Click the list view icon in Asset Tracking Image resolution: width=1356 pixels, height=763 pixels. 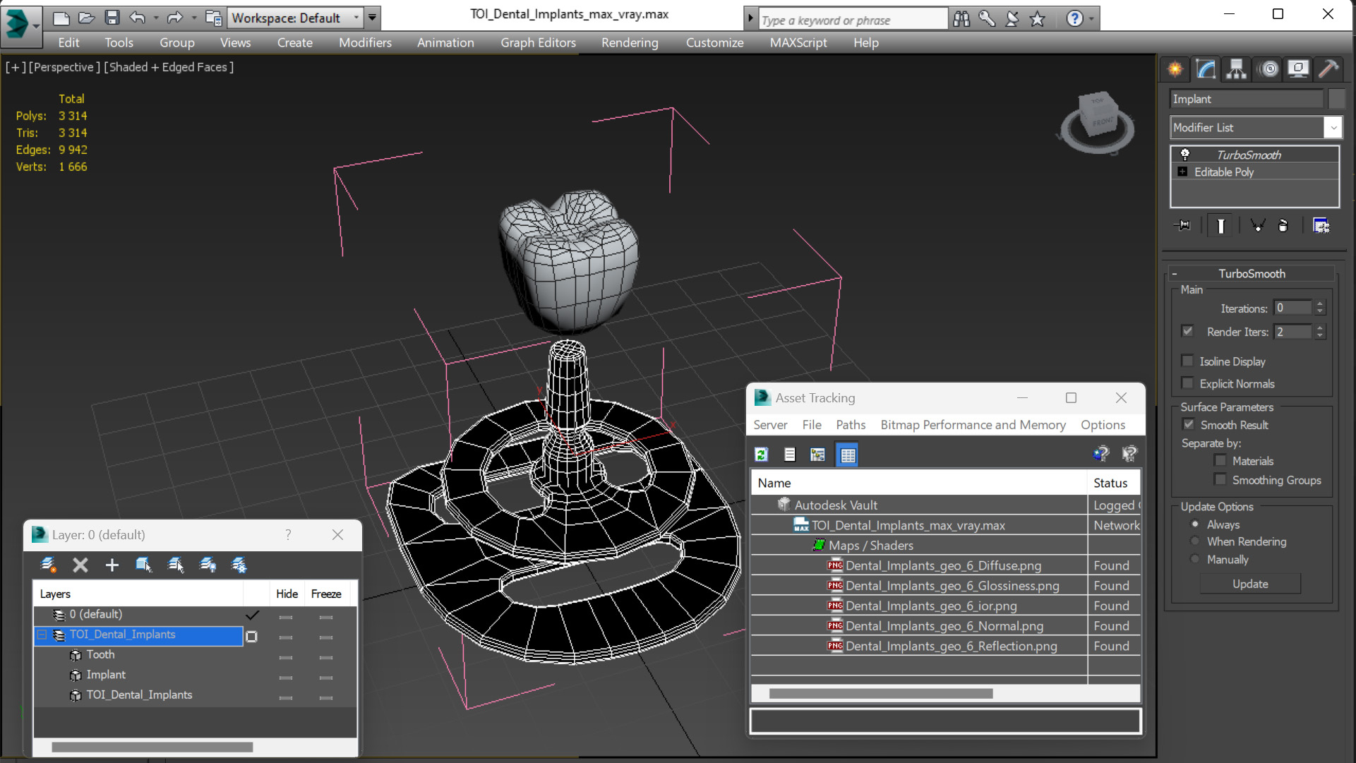coord(790,454)
